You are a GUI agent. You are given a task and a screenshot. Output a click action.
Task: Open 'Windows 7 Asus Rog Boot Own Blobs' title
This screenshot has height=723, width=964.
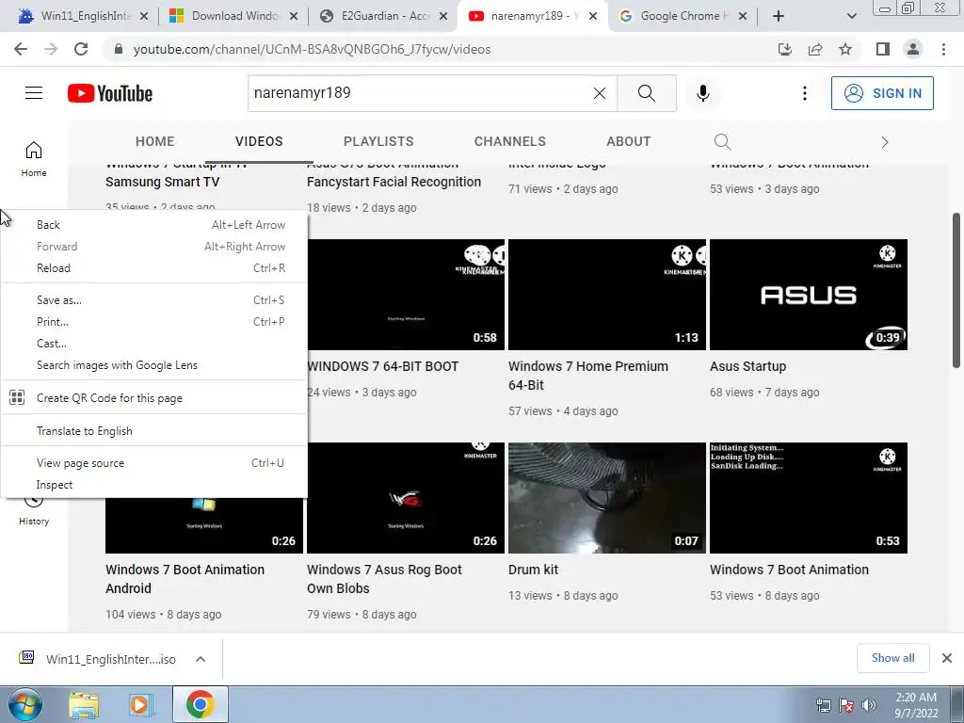[x=384, y=579]
